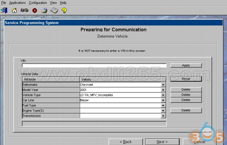The width and height of the screenshot is (227, 145).
Task: Click the printer toolbar icon
Action: pyautogui.click(x=44, y=11)
